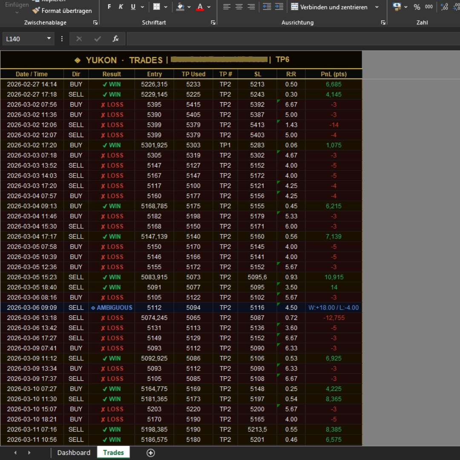Open Ausrichtung dialog launcher

point(383,23)
